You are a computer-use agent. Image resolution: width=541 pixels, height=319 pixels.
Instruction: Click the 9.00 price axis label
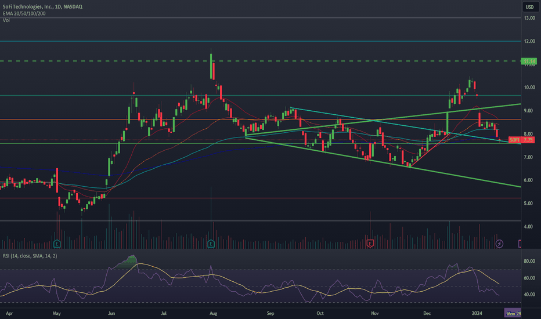click(x=529, y=111)
